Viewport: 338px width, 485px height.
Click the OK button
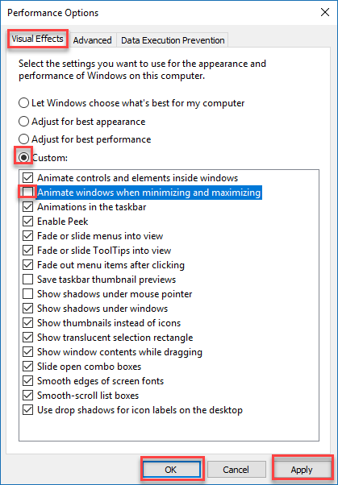point(171,470)
